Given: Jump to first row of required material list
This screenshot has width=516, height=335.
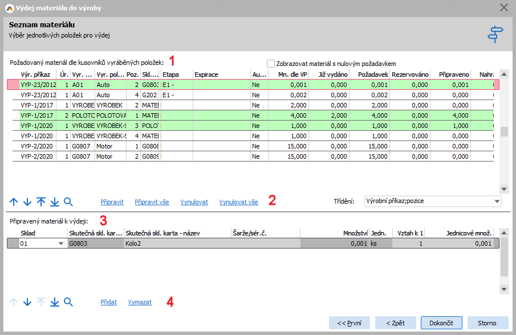Looking at the screenshot, I should point(41,202).
